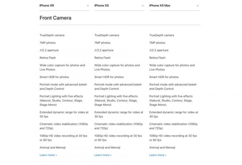Click the Learn more arrow for iPhone XS Max
Screen dimensions: 242x165
[x=166, y=155]
